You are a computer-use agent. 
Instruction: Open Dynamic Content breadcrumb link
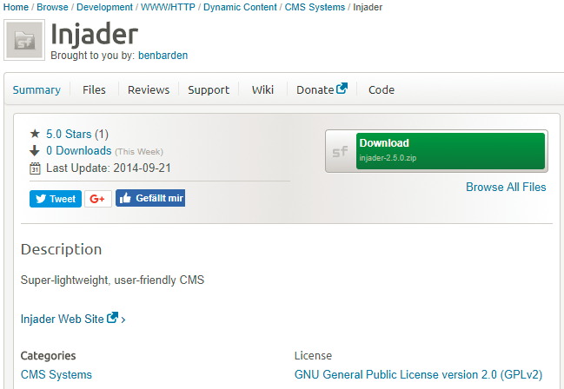point(240,7)
